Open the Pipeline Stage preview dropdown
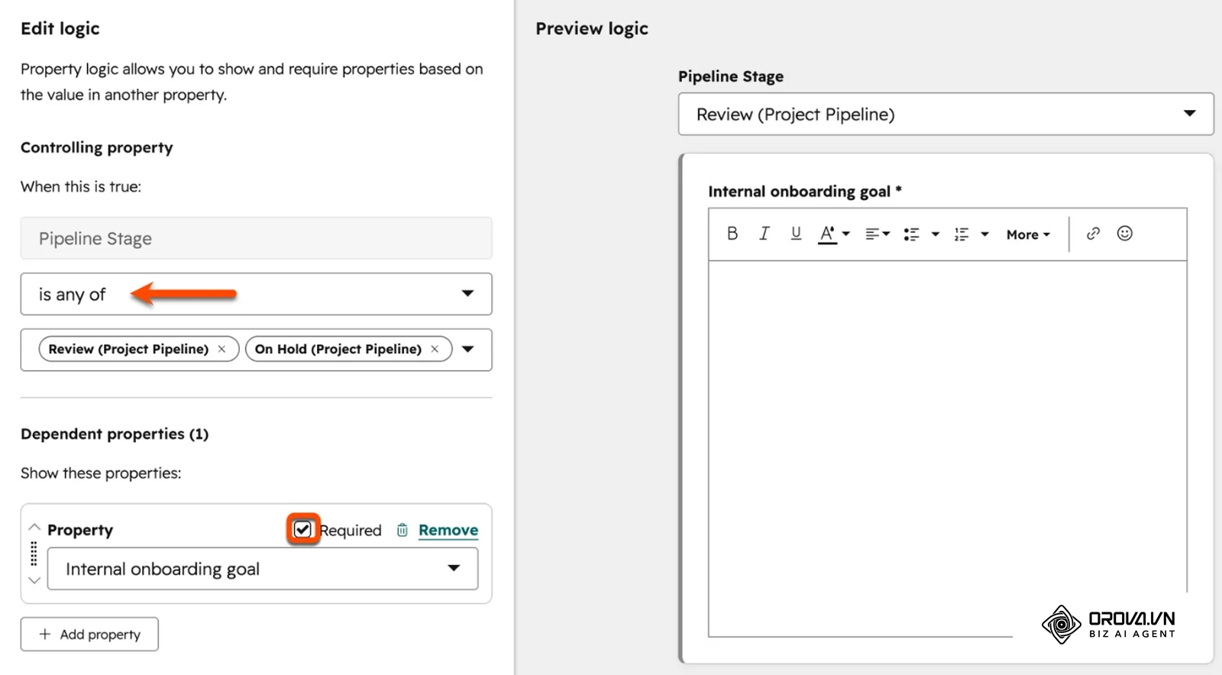 click(946, 115)
